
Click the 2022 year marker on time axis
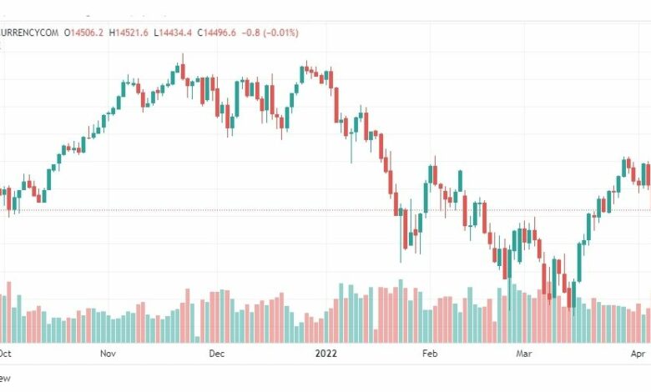325,354
